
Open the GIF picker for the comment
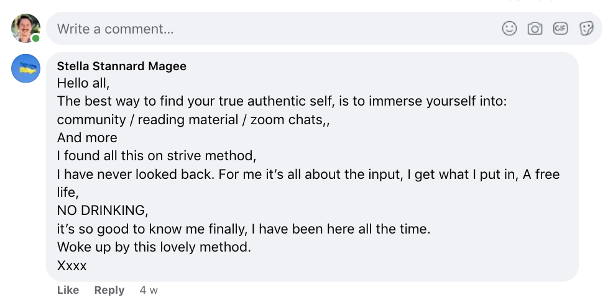point(561,29)
